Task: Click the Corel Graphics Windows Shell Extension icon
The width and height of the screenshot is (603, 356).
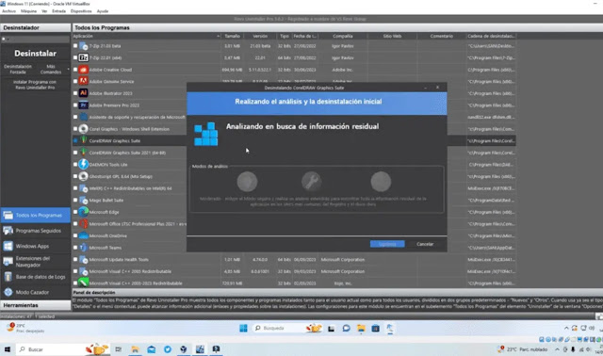Action: pyautogui.click(x=84, y=129)
